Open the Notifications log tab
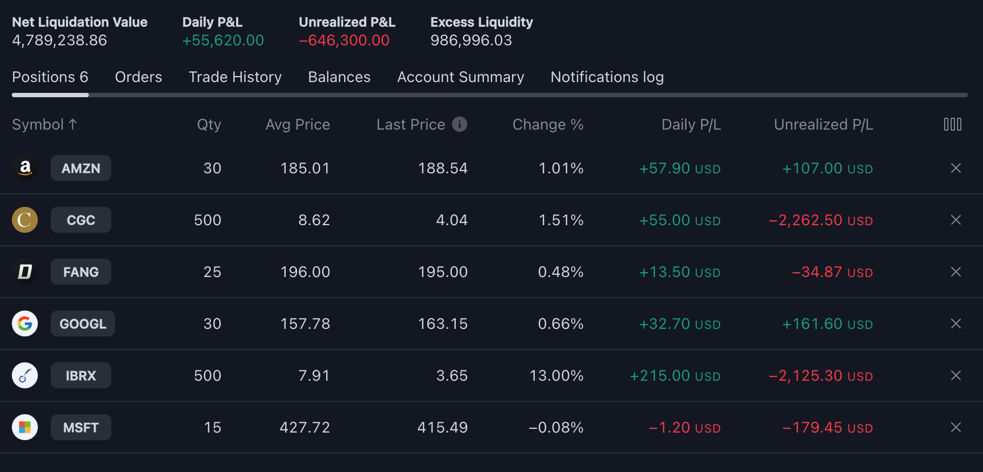 click(607, 77)
